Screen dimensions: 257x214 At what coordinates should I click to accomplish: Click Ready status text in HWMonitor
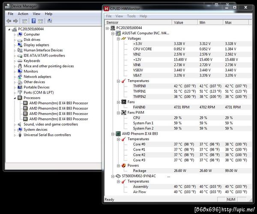[x=109, y=199]
